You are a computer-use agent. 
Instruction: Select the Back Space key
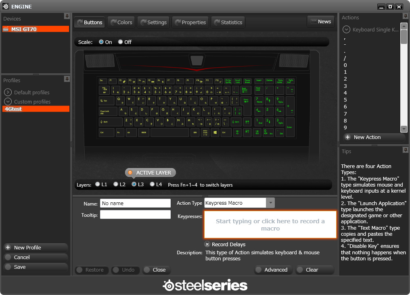click(x=246, y=90)
